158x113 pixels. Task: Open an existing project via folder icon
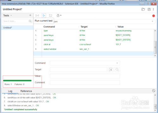[143, 9]
